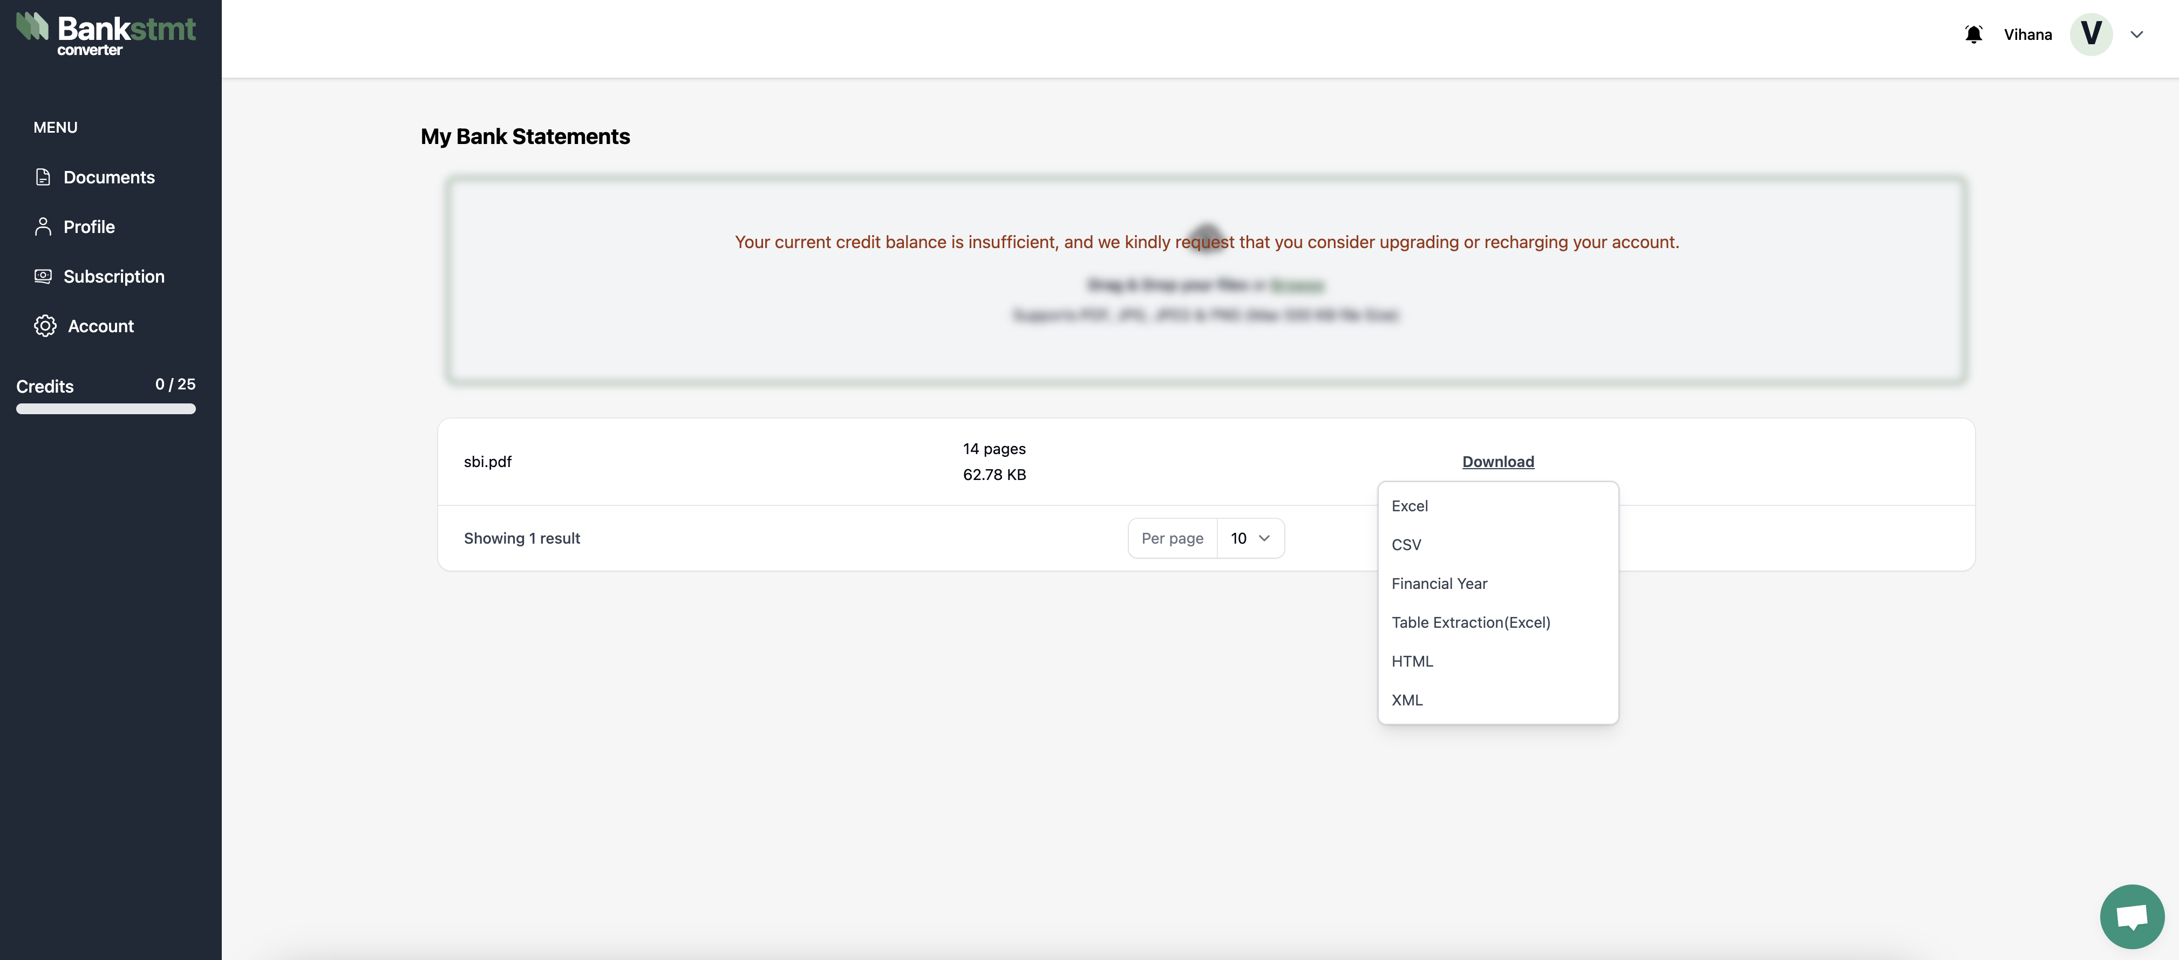Open the Subscription page from sidebar

coord(114,276)
